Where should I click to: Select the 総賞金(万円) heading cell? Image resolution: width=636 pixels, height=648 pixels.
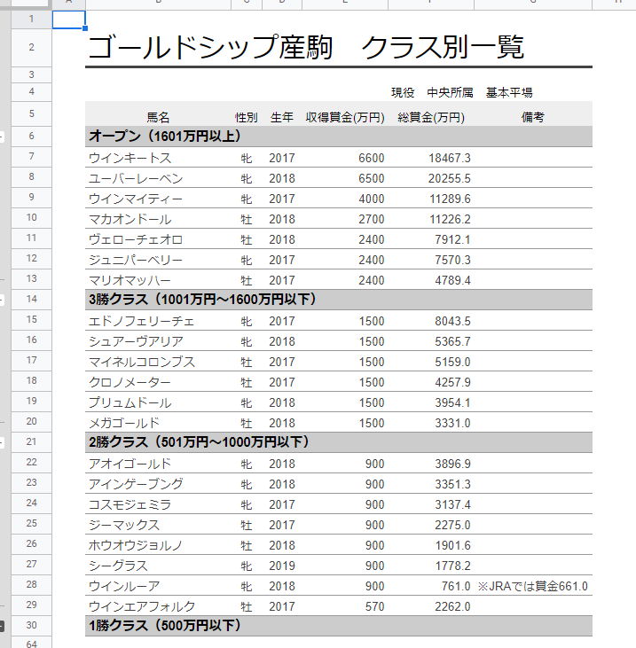(x=431, y=117)
